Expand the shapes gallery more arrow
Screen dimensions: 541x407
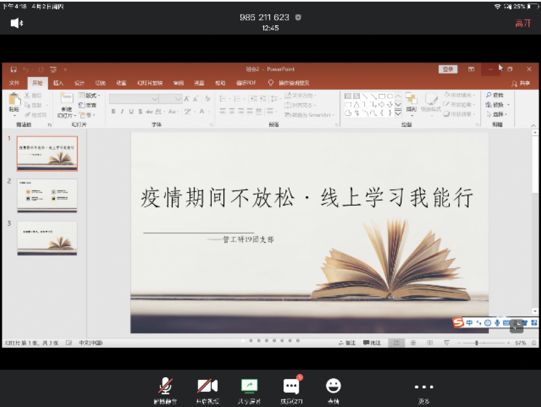[398, 114]
